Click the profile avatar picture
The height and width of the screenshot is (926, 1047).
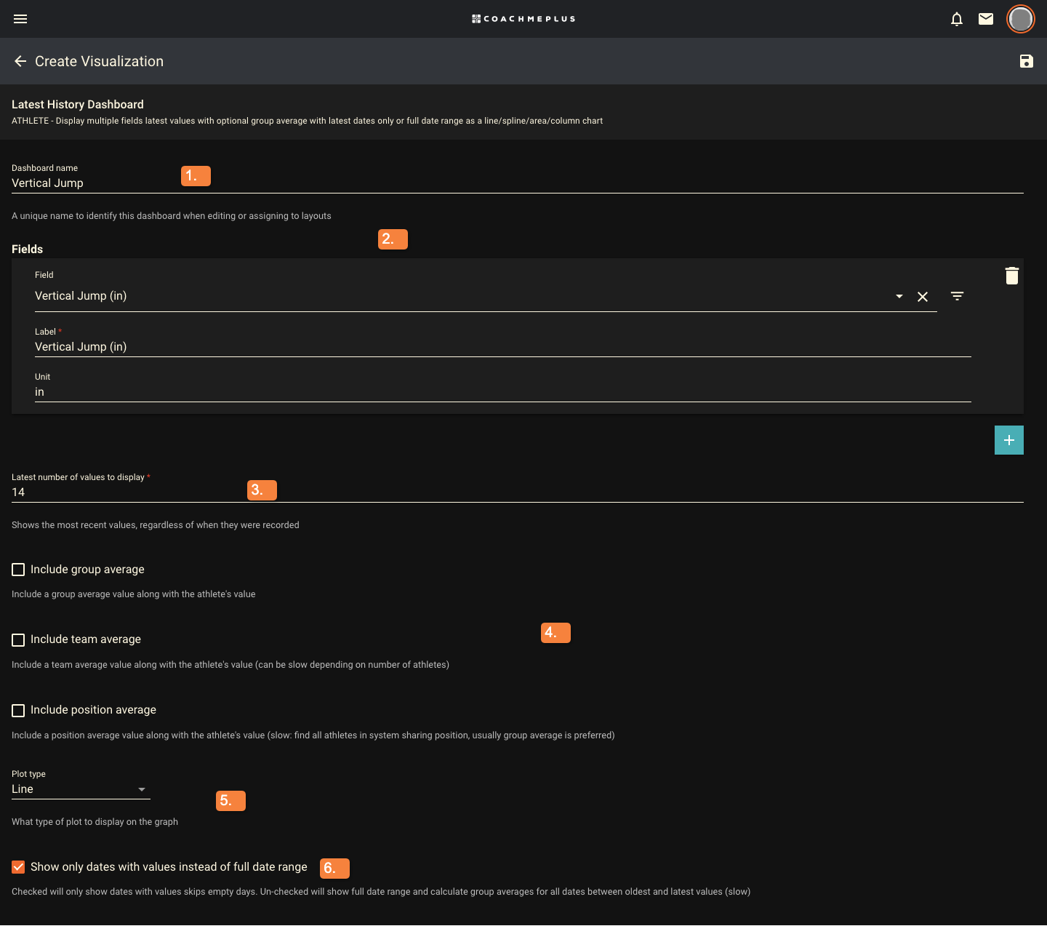(x=1020, y=19)
